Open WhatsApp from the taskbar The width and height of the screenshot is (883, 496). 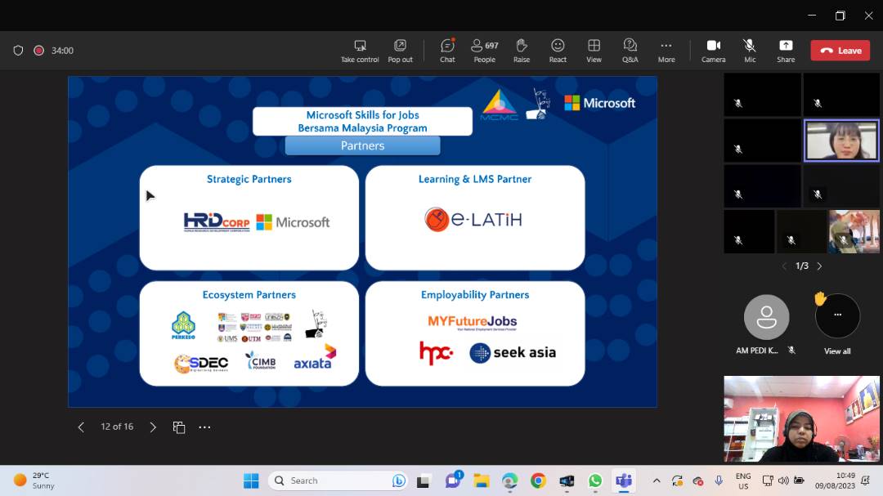pos(595,480)
